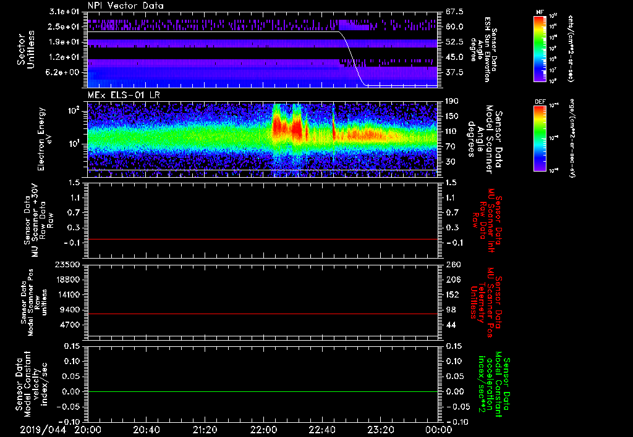This screenshot has height=437, width=633.
Task: Click the "00:00" time axis label
Action: click(x=438, y=430)
